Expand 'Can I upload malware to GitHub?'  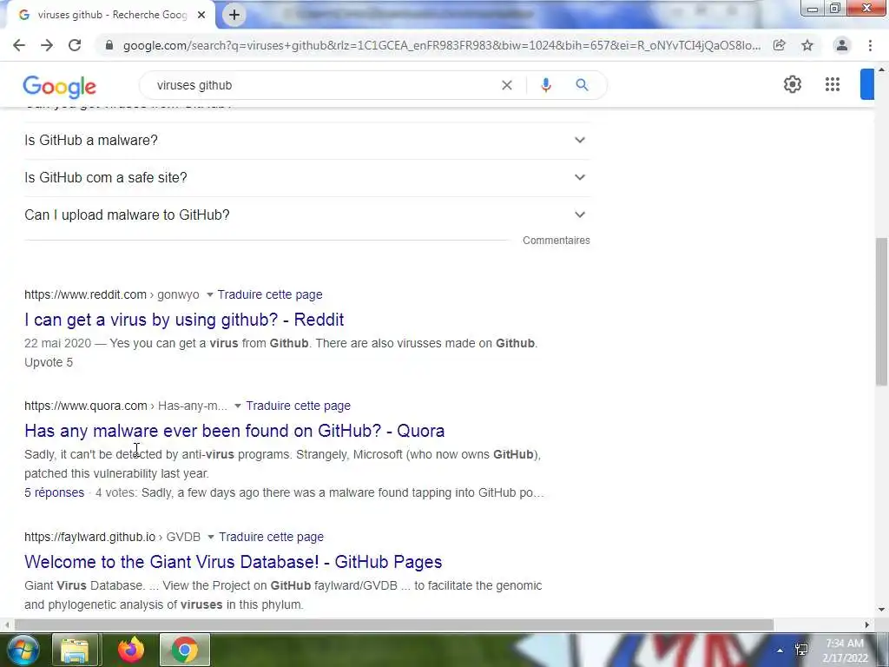(307, 215)
